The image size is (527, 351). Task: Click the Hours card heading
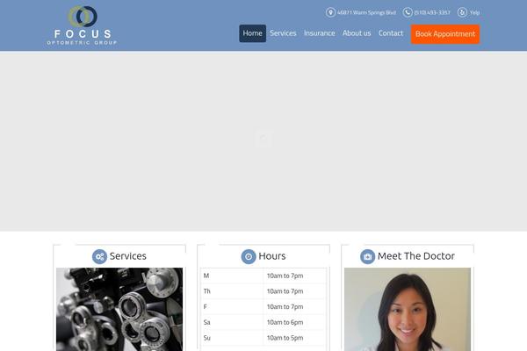click(x=272, y=256)
